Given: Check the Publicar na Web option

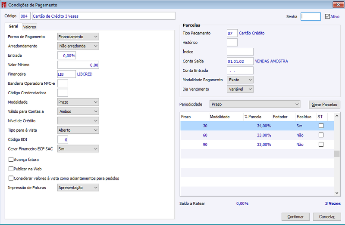Looking at the screenshot, I should pos(11,169).
